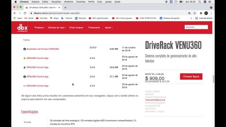Open the Notícias bookmark

pos(81,18)
